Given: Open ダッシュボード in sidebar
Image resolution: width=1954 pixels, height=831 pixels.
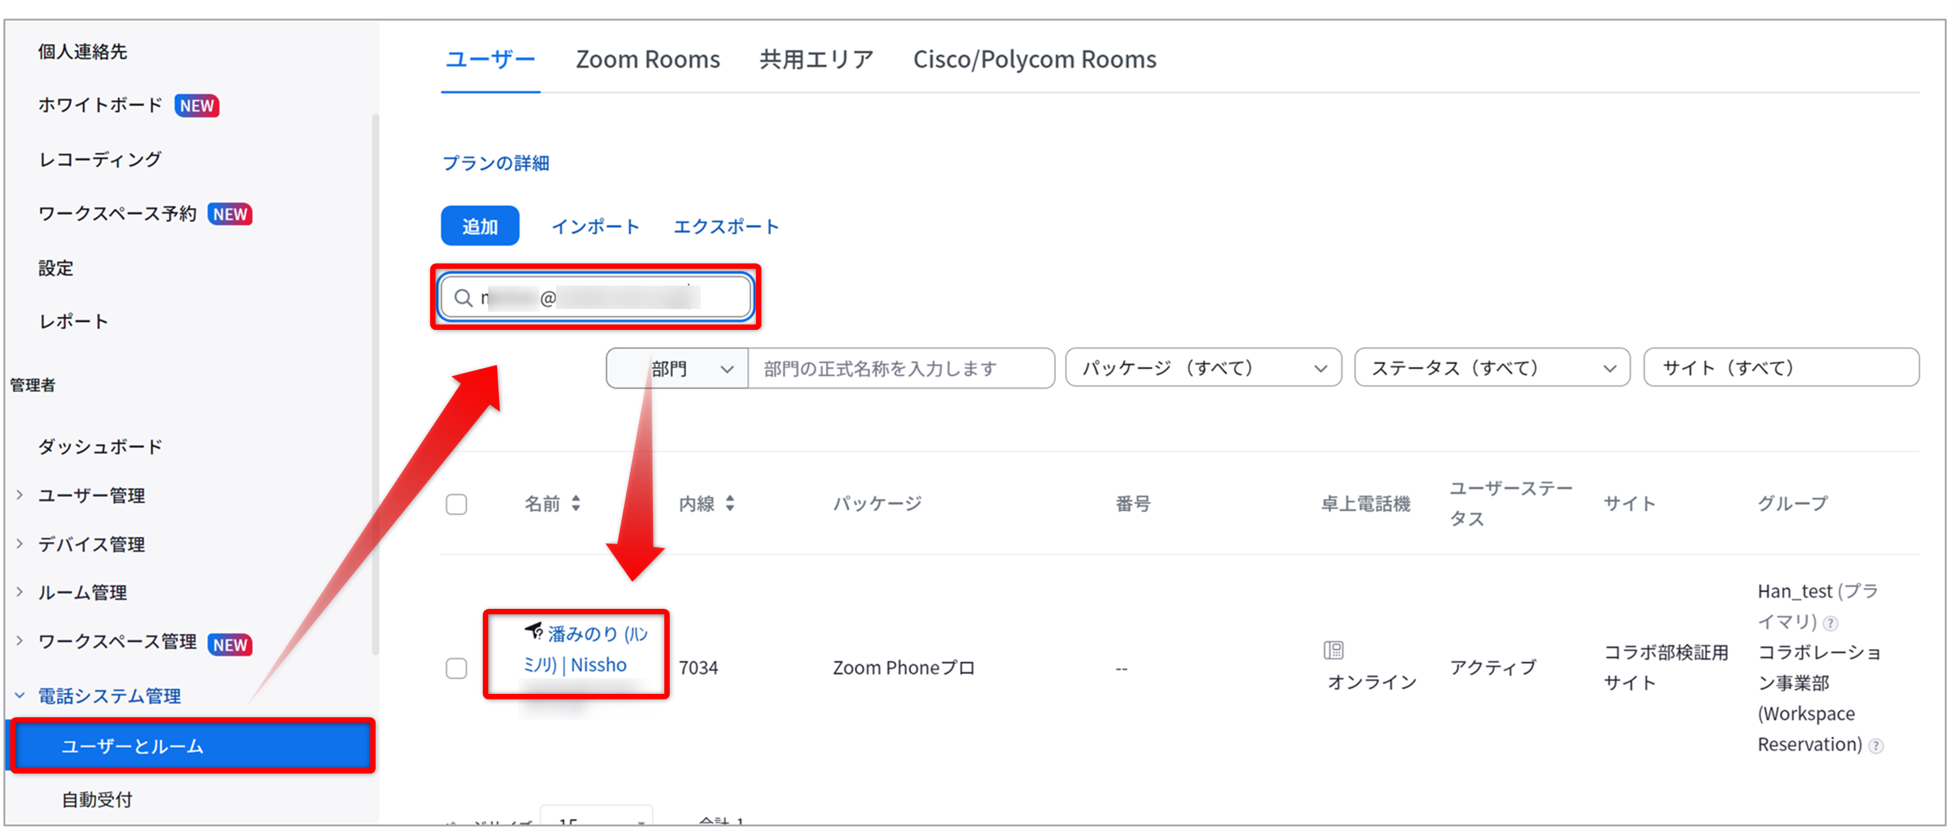Looking at the screenshot, I should tap(100, 447).
